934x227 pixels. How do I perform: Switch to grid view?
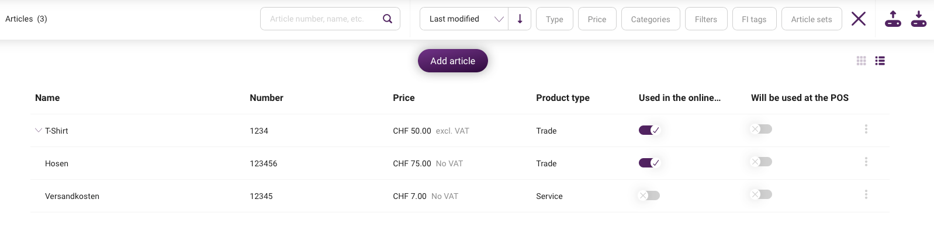tap(862, 61)
